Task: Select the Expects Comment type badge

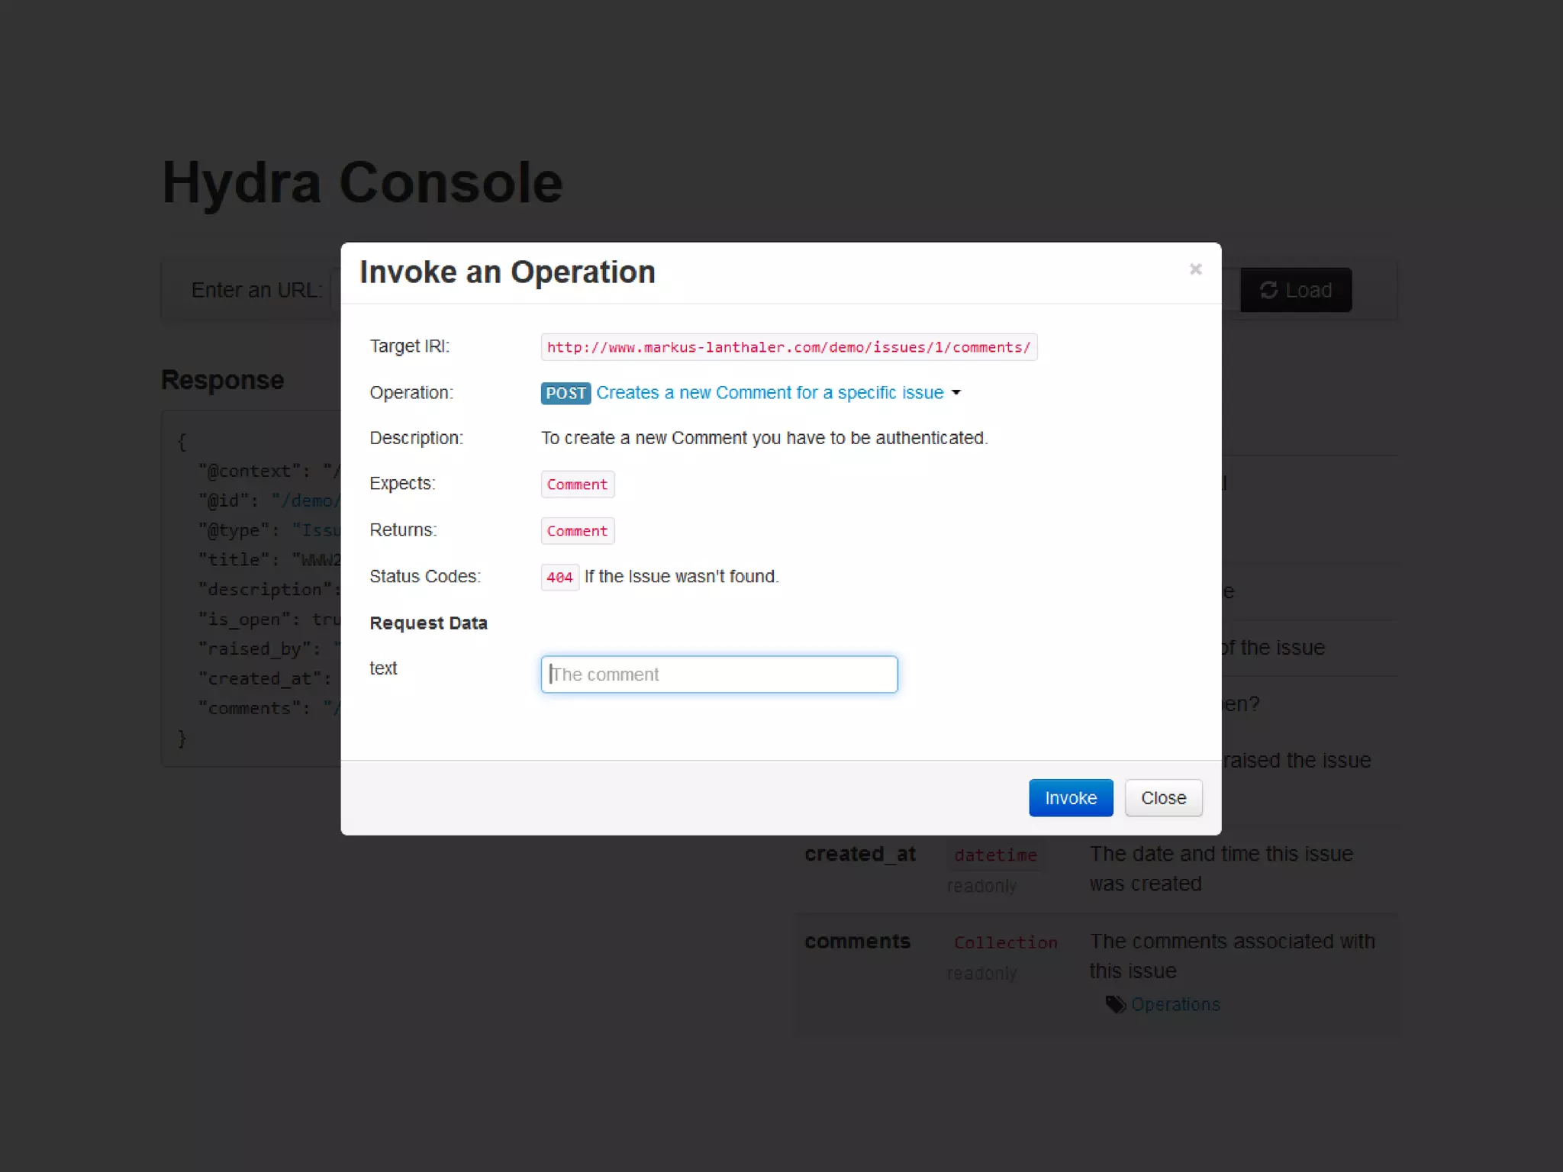Action: pos(577,485)
